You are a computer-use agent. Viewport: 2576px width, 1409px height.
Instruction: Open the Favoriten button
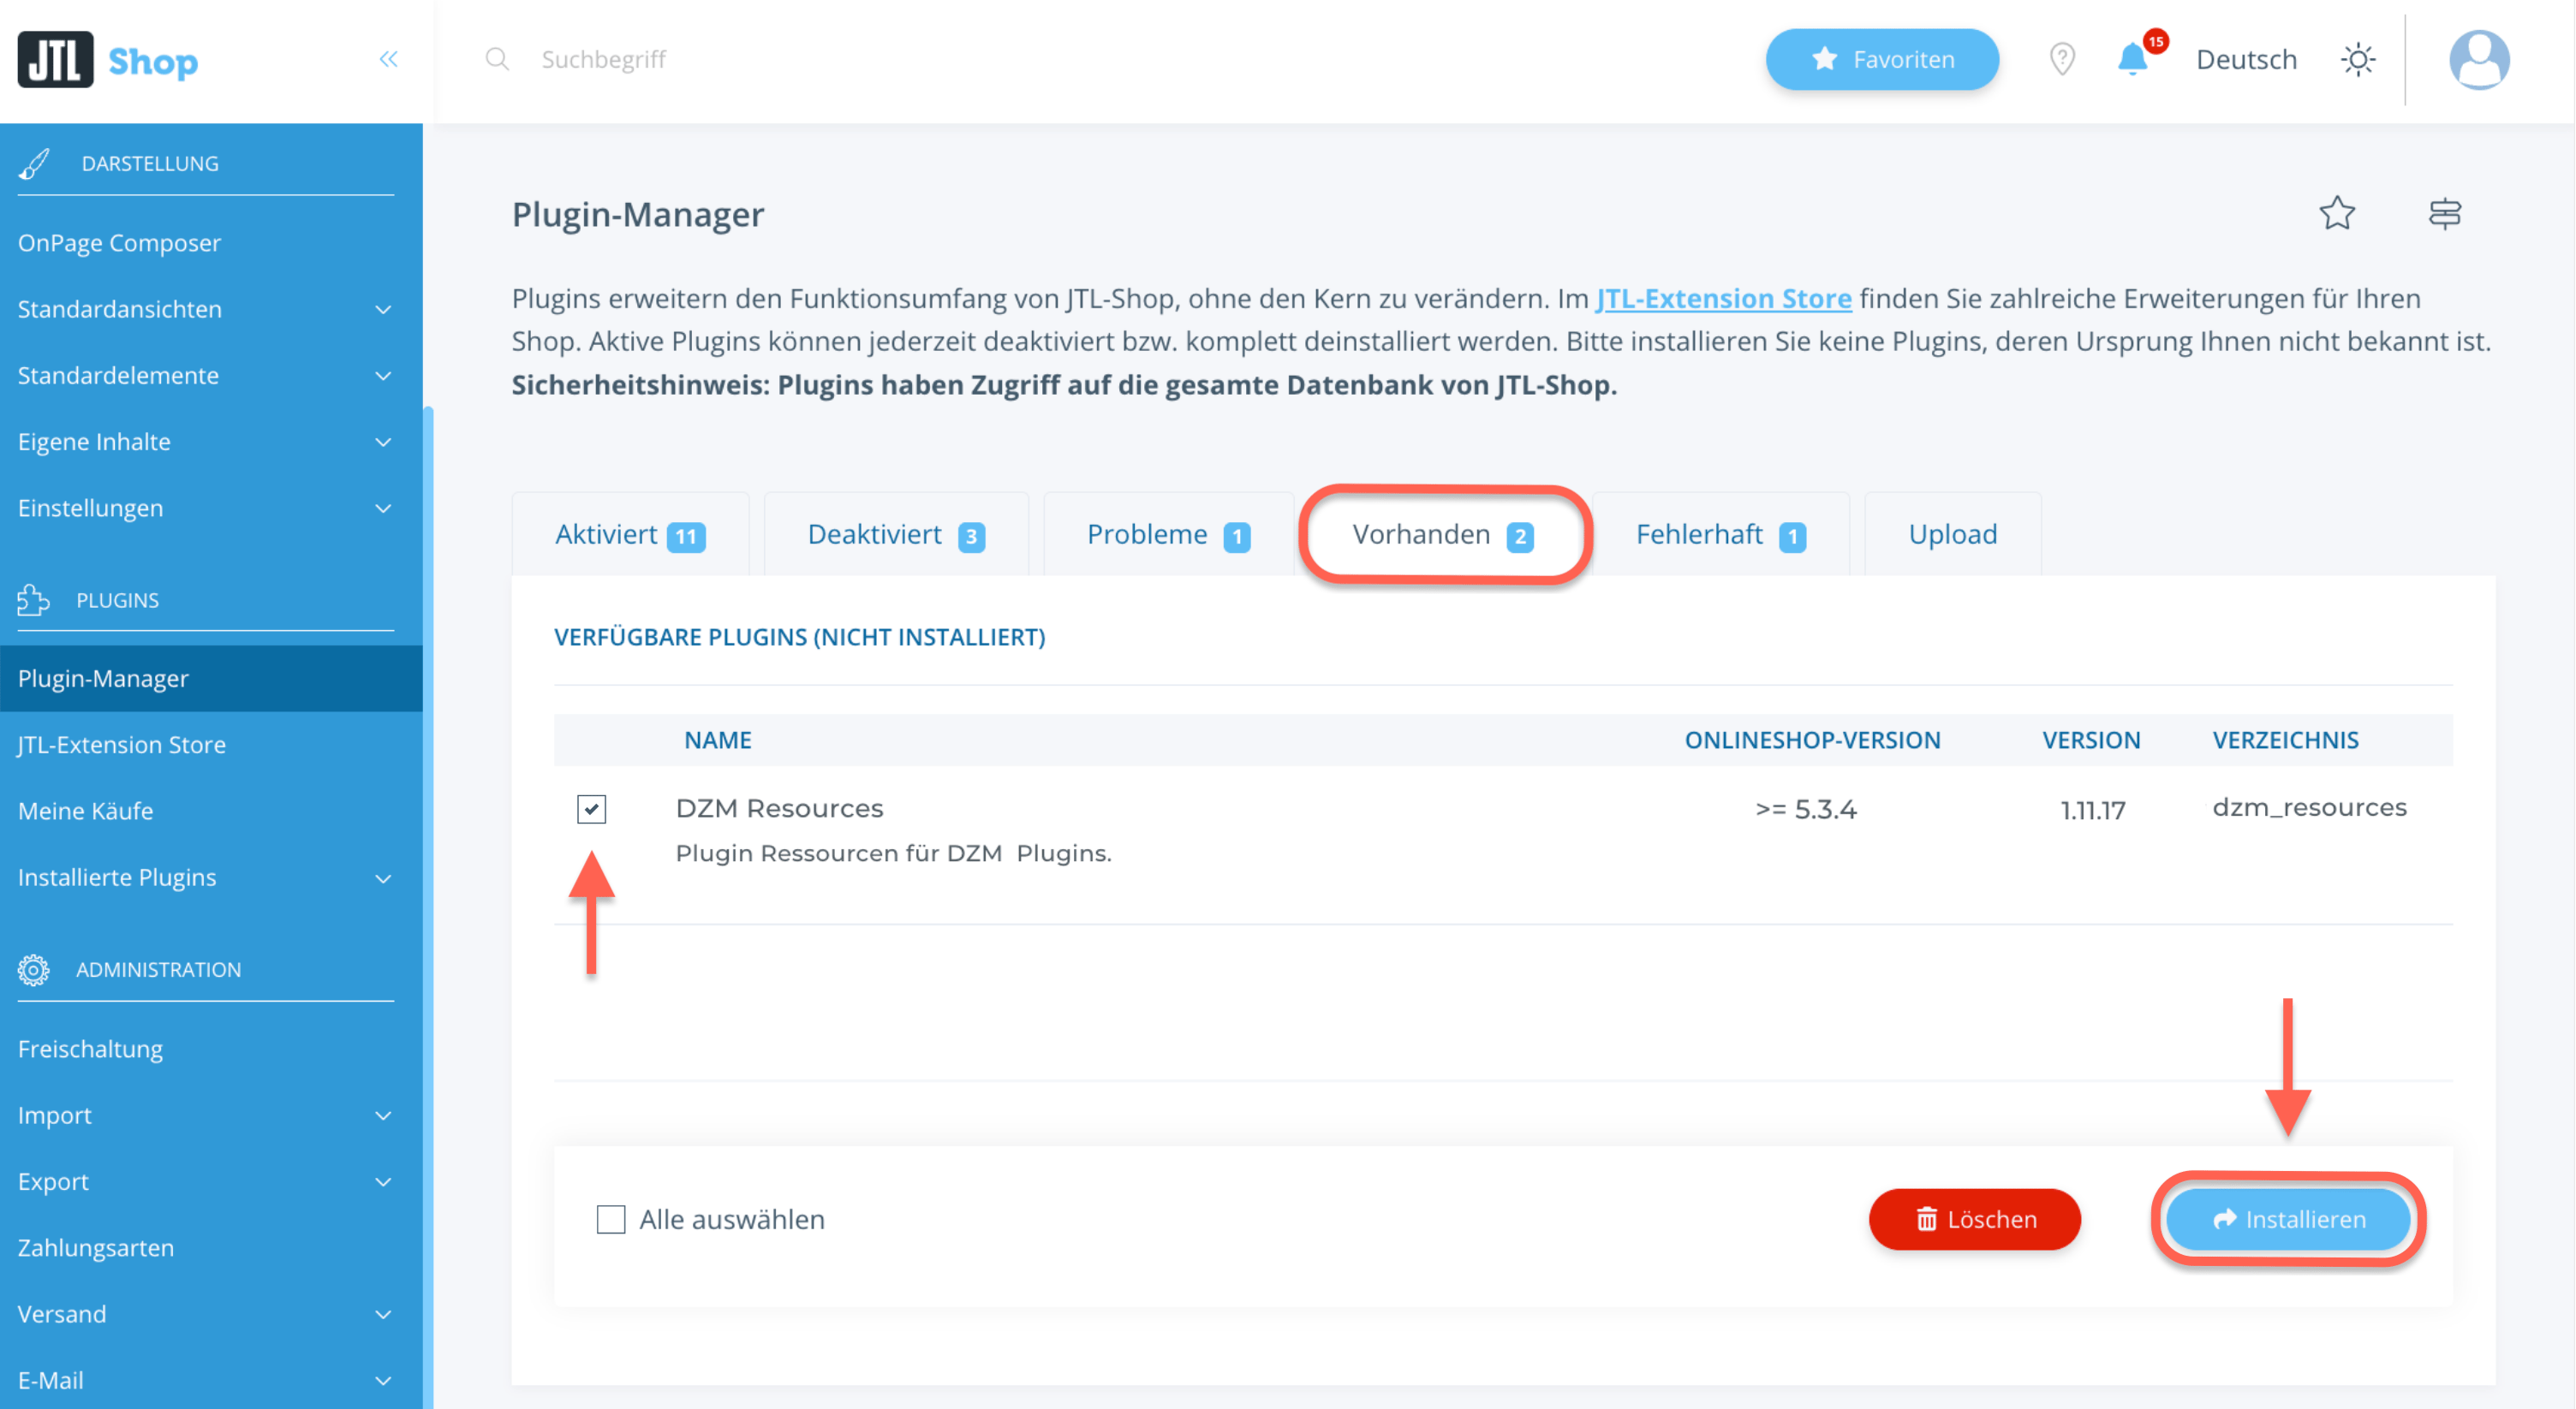[1882, 59]
